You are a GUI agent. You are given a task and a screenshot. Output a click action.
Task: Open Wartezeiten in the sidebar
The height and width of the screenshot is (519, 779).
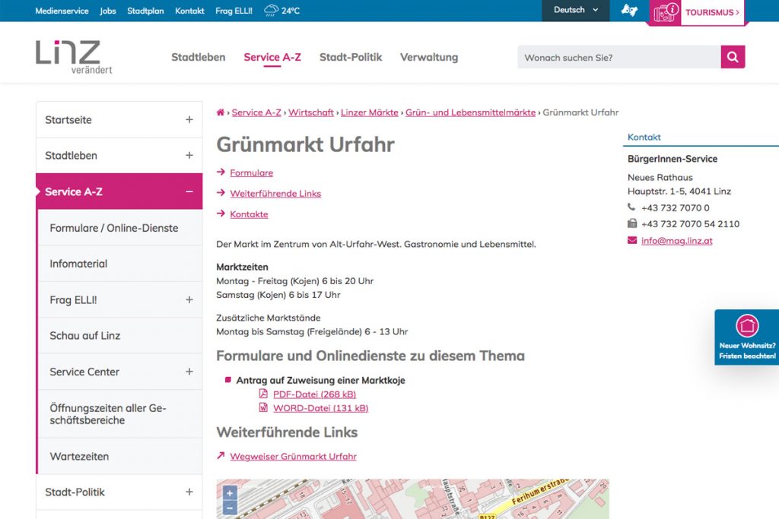coord(79,457)
